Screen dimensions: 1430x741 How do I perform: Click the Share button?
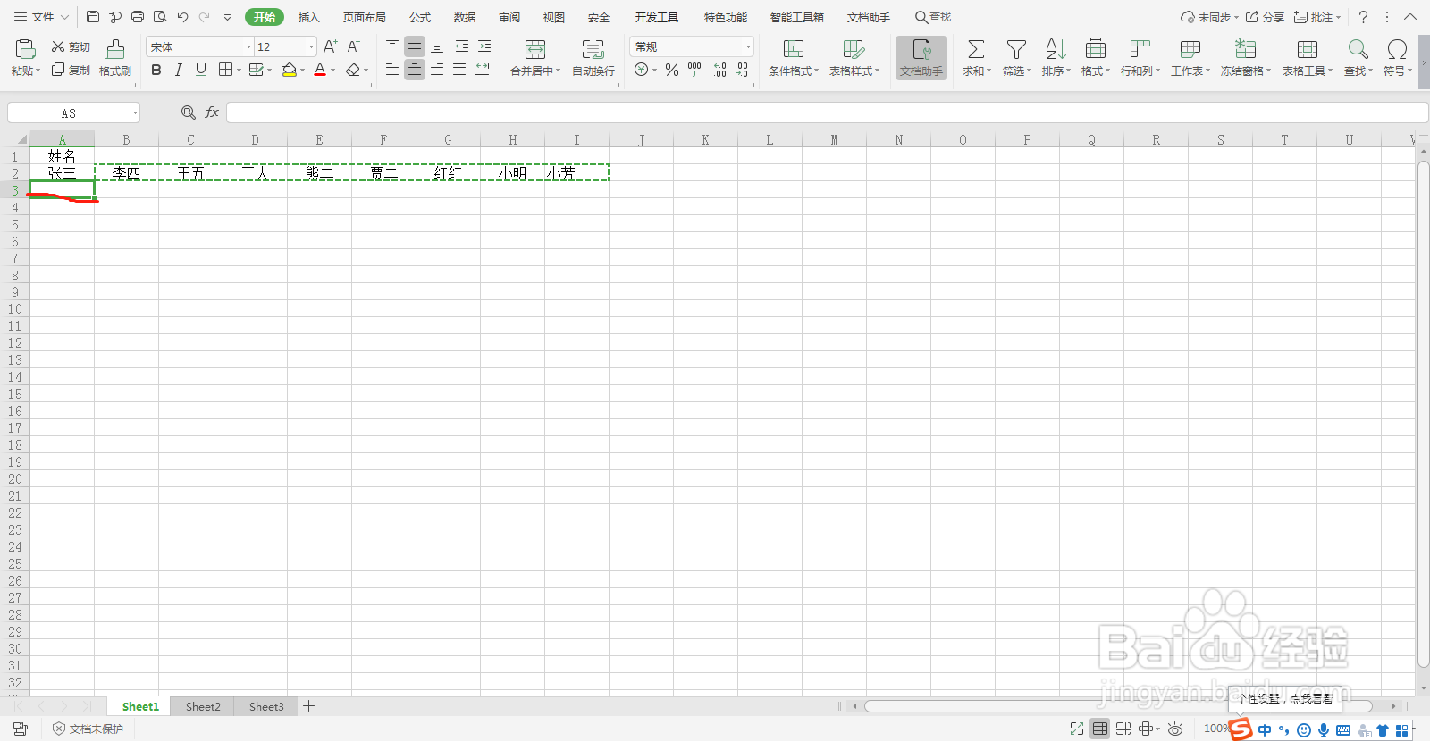1266,17
